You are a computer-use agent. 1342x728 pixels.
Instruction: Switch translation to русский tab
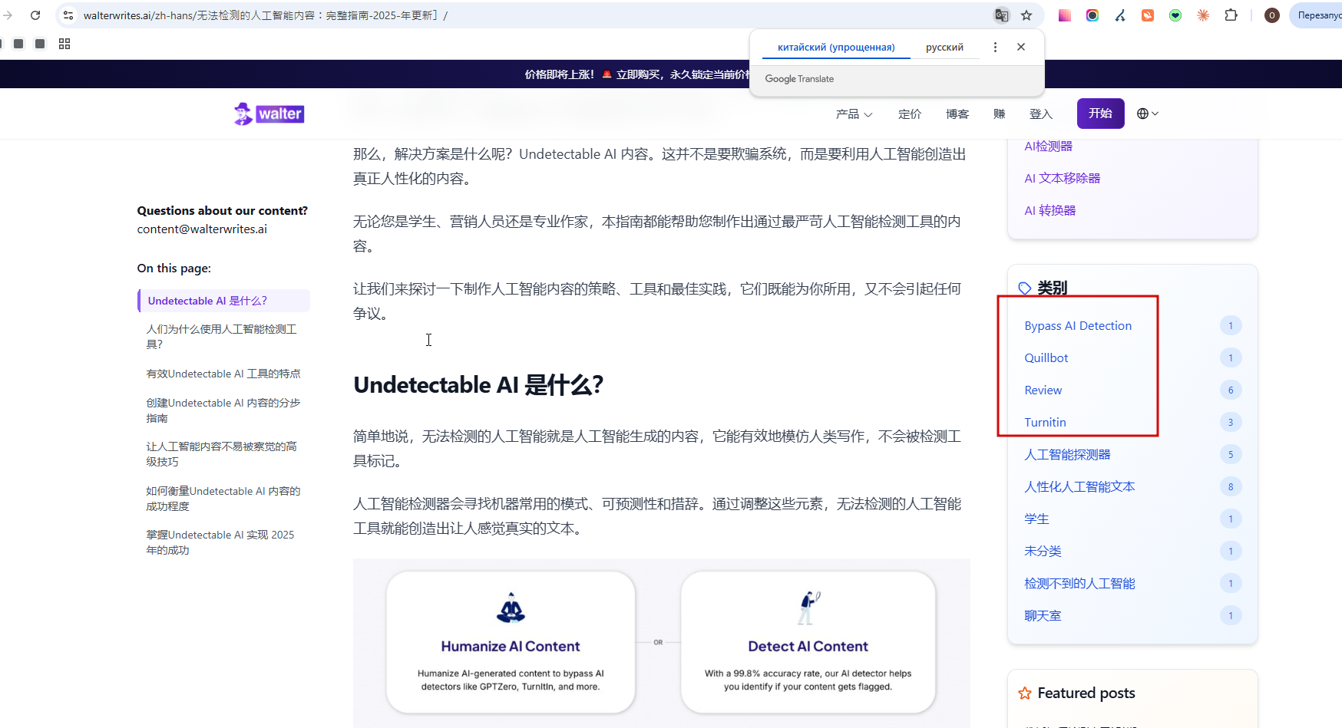(x=944, y=48)
